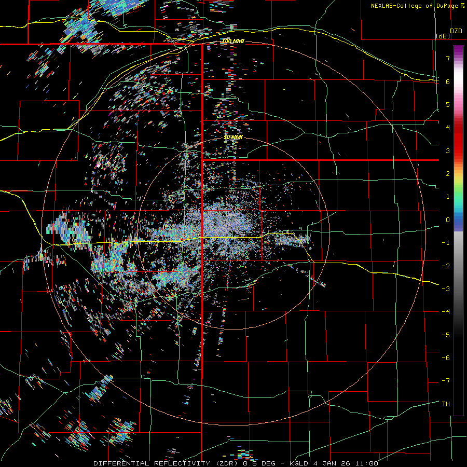Screen dimensions: 467x467
Task: Click the color scale label -5
Action: point(446,335)
